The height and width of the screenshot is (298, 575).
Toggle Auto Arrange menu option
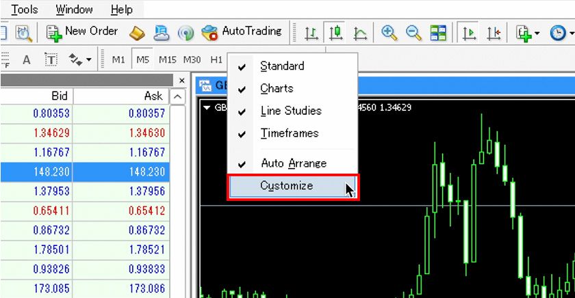293,163
